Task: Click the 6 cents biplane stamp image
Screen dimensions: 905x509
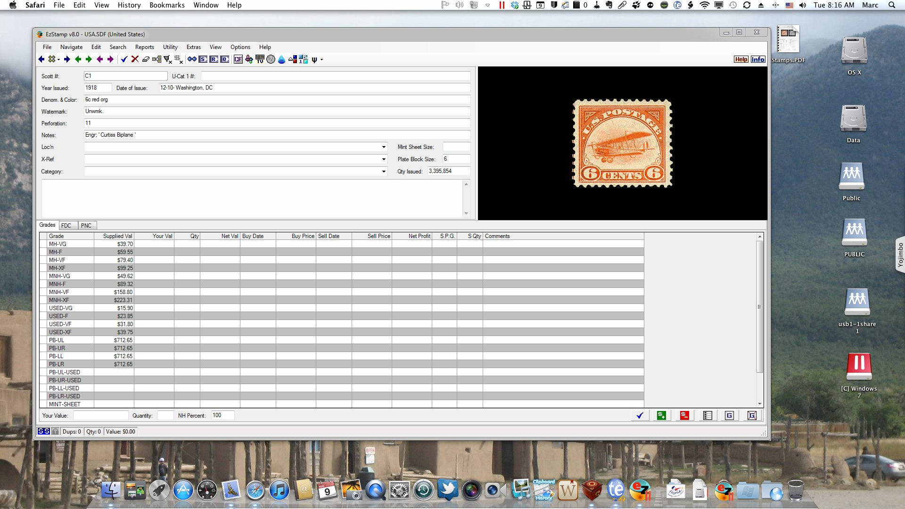Action: 622,143
